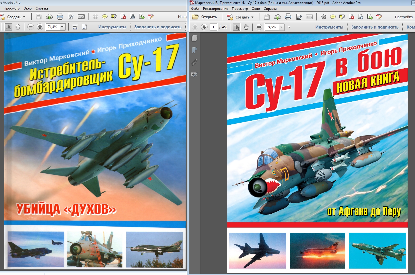Select the Highlight text tool in right window
This screenshot has width=415, height=275.
(342, 17)
